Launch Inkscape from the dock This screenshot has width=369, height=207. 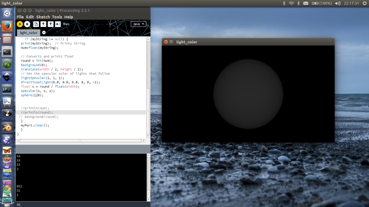click(x=7, y=77)
